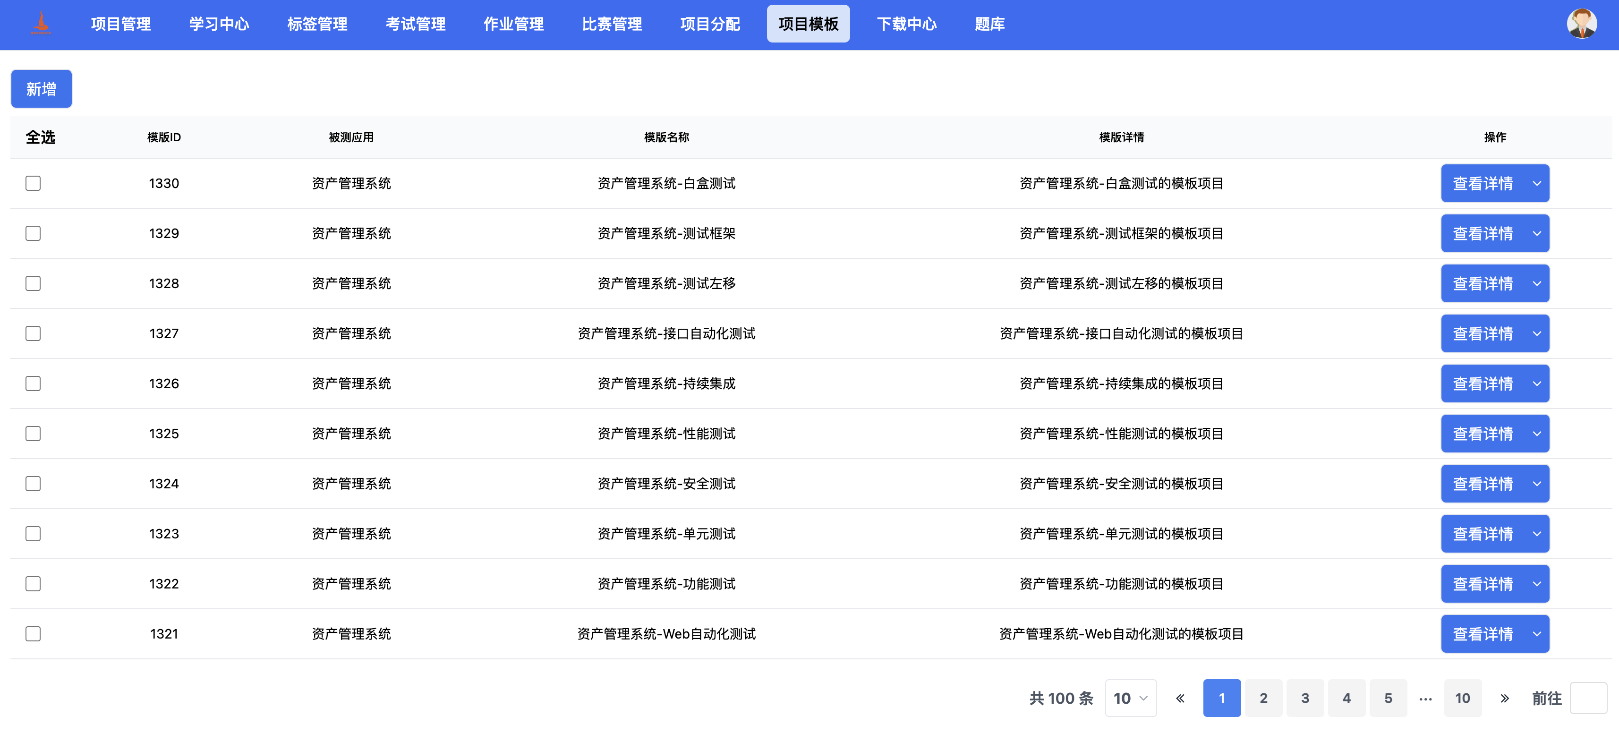Switch to the 题库 tab

click(x=989, y=25)
